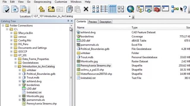The width and height of the screenshot is (190, 106).
Task: Switch to the Preview tab
Action: point(93,22)
